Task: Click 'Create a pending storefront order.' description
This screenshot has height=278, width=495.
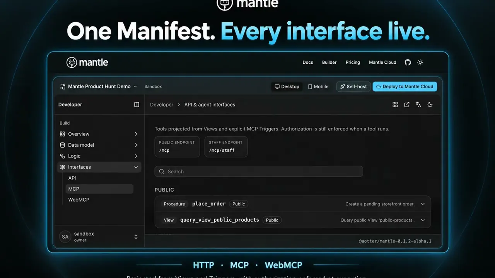Action: pos(380,204)
